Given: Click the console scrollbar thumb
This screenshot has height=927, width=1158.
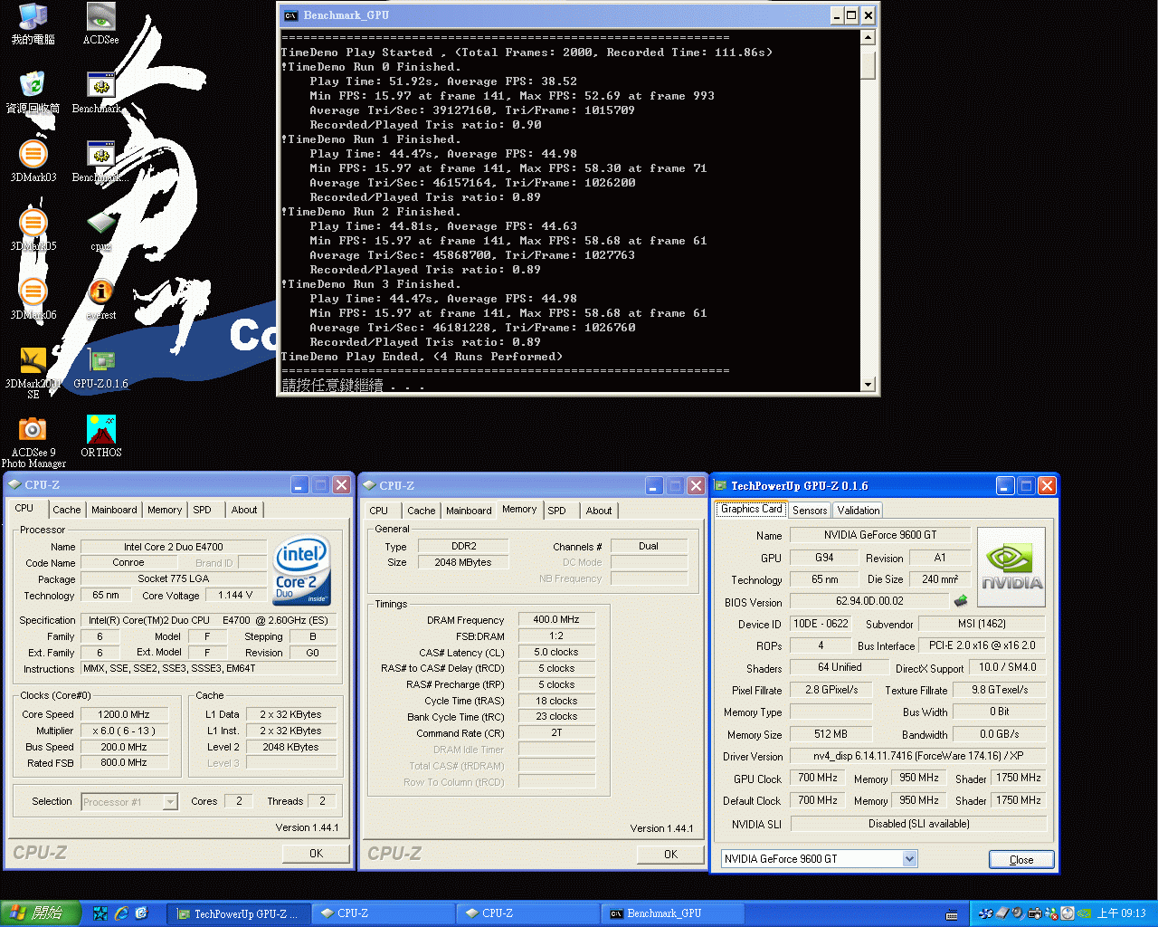Looking at the screenshot, I should tap(868, 64).
